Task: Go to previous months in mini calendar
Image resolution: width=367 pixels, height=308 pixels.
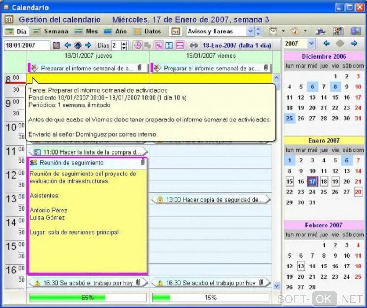Action: point(326,43)
